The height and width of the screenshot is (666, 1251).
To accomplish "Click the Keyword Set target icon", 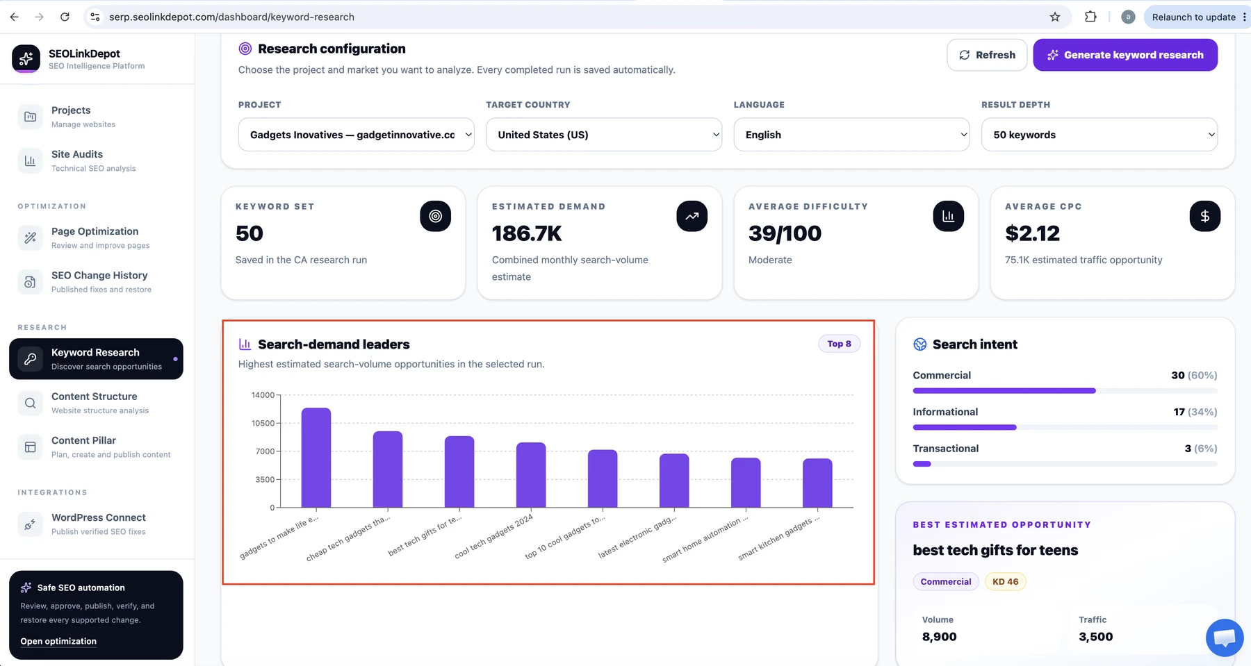I will [435, 216].
